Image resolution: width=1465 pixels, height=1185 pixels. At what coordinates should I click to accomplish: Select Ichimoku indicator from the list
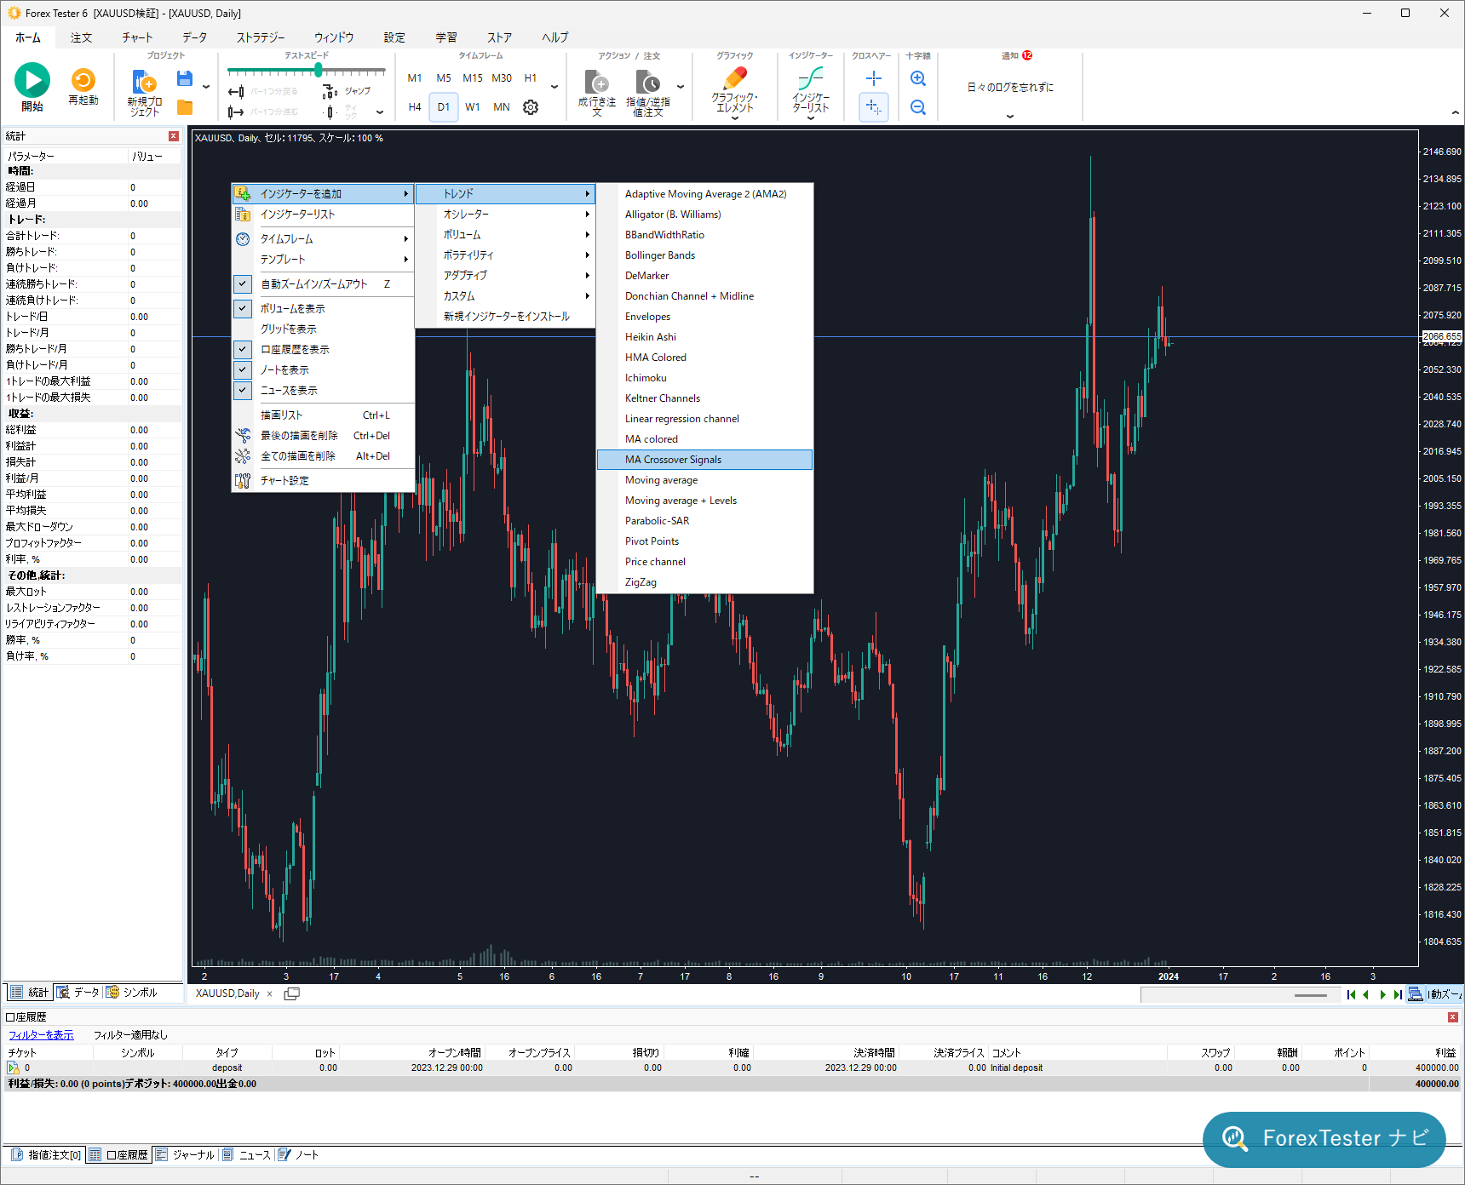(x=705, y=378)
